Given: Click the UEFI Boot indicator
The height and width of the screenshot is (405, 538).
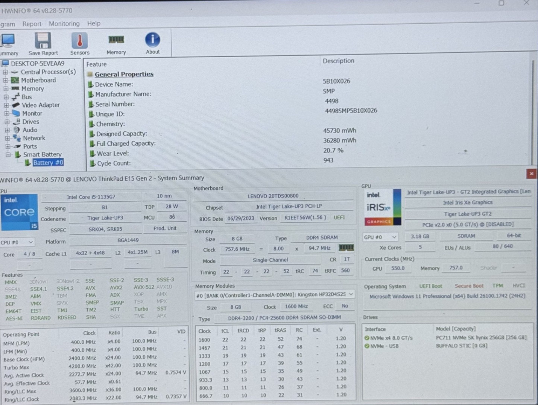Looking at the screenshot, I should click(431, 286).
